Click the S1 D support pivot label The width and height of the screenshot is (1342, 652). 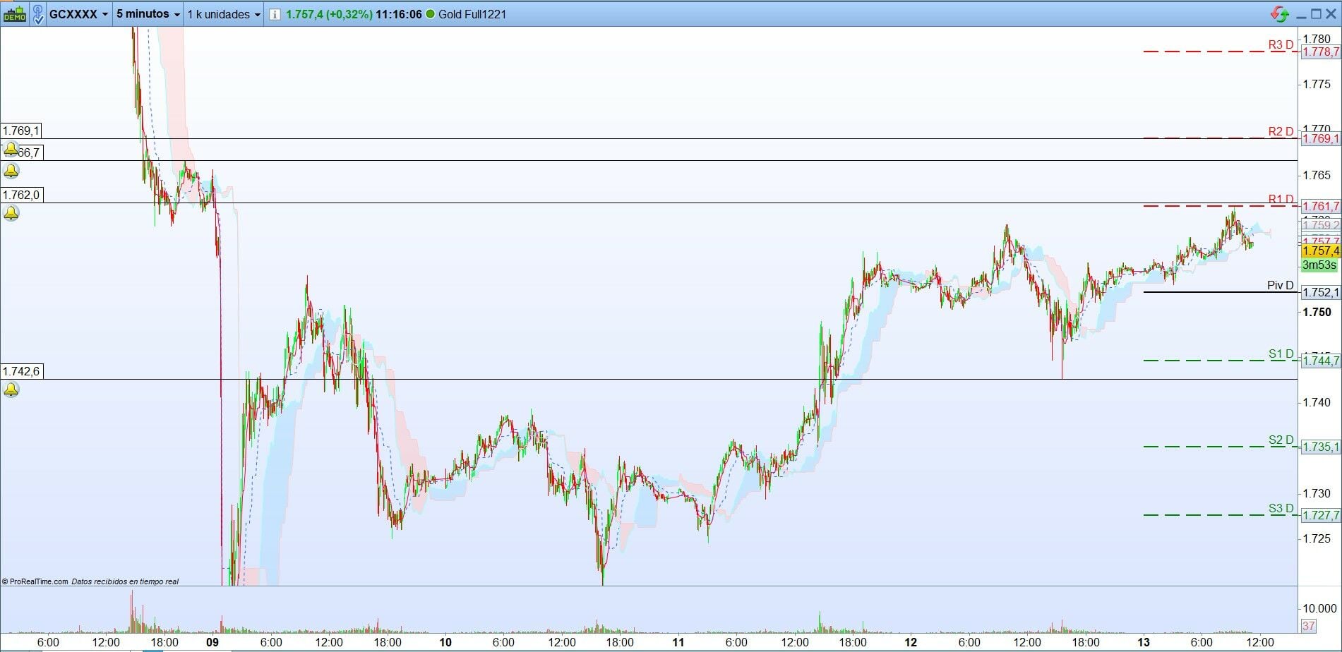[1281, 354]
